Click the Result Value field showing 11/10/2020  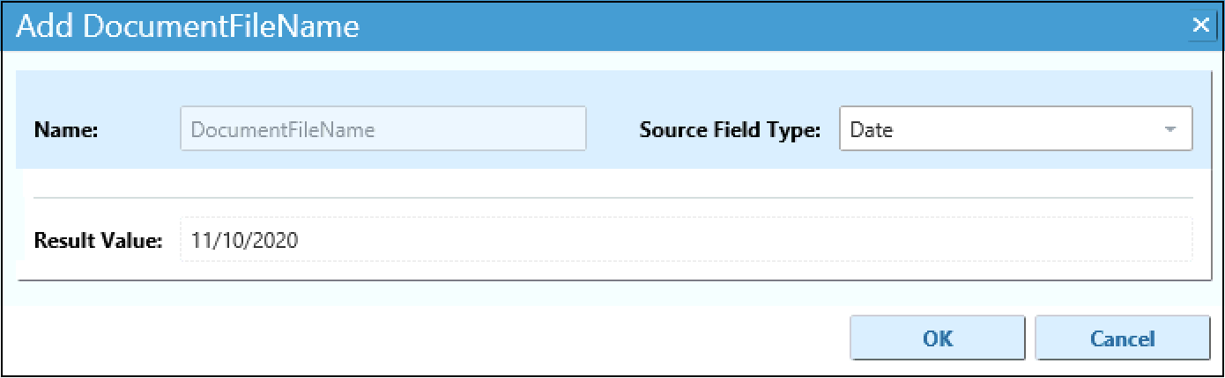point(686,240)
